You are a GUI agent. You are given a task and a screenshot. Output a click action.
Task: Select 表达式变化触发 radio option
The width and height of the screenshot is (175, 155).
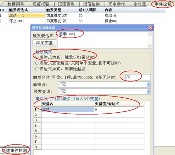(x=37, y=63)
